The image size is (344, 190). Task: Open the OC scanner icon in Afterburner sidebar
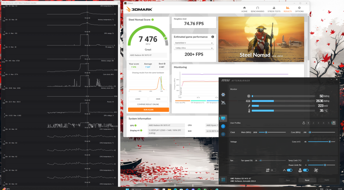tap(223, 102)
